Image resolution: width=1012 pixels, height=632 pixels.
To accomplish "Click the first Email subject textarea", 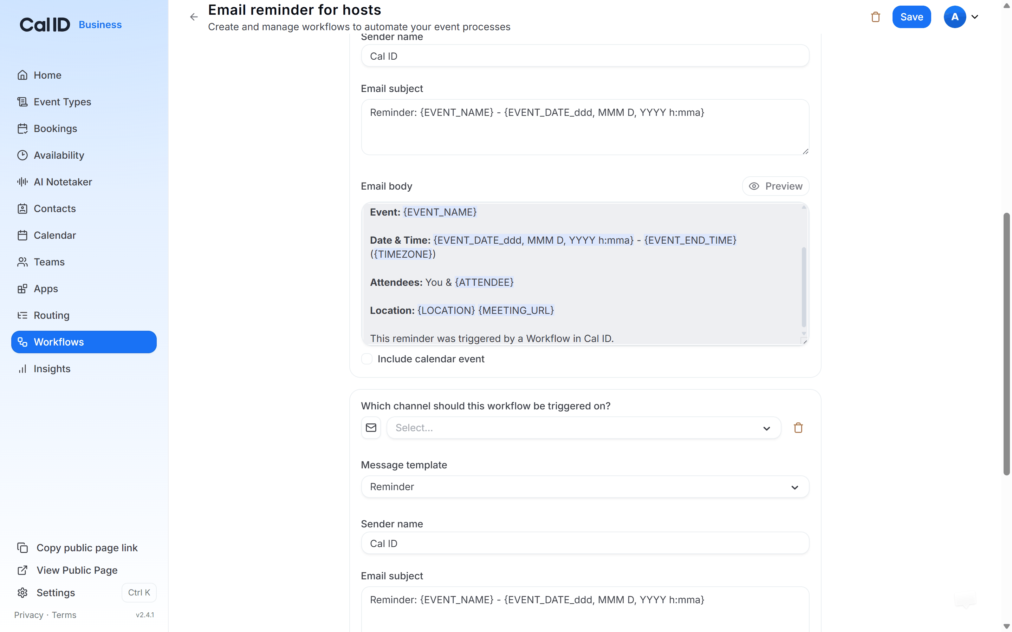I will point(585,127).
